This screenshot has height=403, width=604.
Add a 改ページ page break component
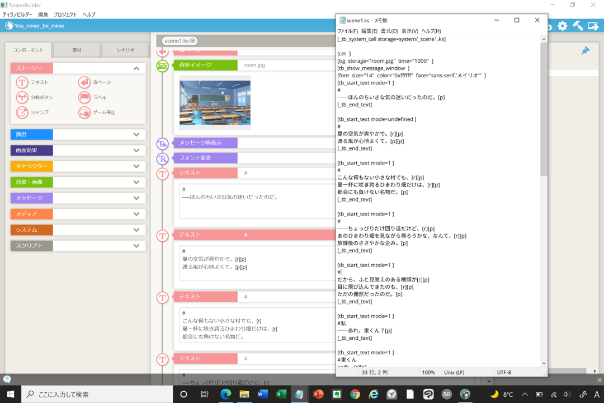point(84,82)
